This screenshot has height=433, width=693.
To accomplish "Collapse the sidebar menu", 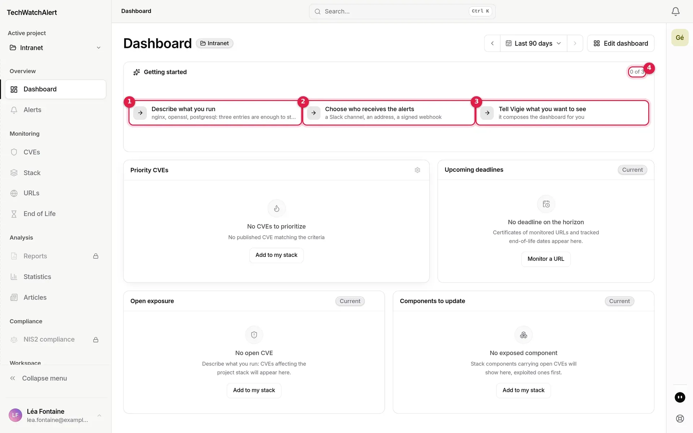I will [x=39, y=379].
